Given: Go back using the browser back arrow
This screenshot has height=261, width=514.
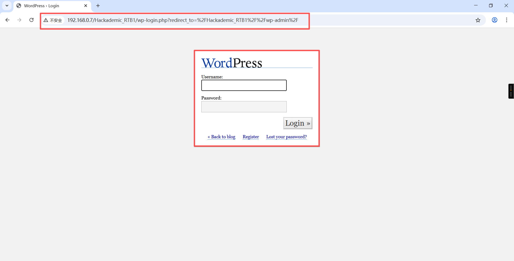Looking at the screenshot, I should pos(7,20).
